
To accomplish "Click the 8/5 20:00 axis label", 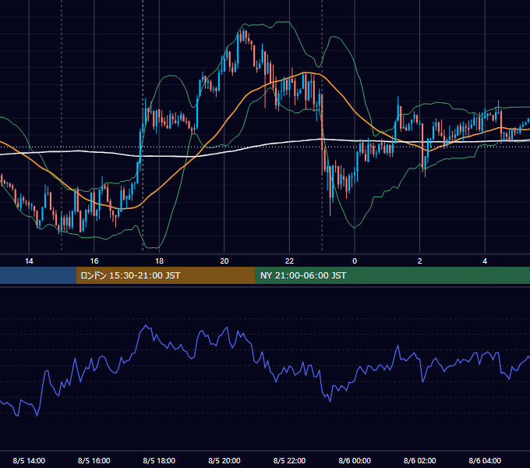I will [x=224, y=460].
